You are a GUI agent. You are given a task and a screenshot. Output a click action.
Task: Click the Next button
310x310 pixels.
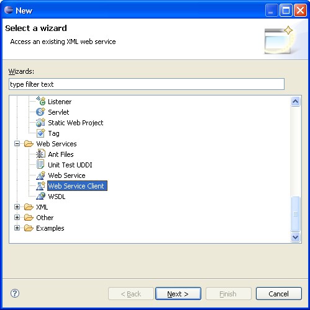(178, 293)
